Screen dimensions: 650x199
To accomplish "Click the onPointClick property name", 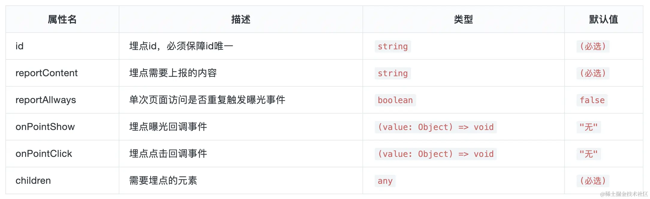I will pos(44,154).
